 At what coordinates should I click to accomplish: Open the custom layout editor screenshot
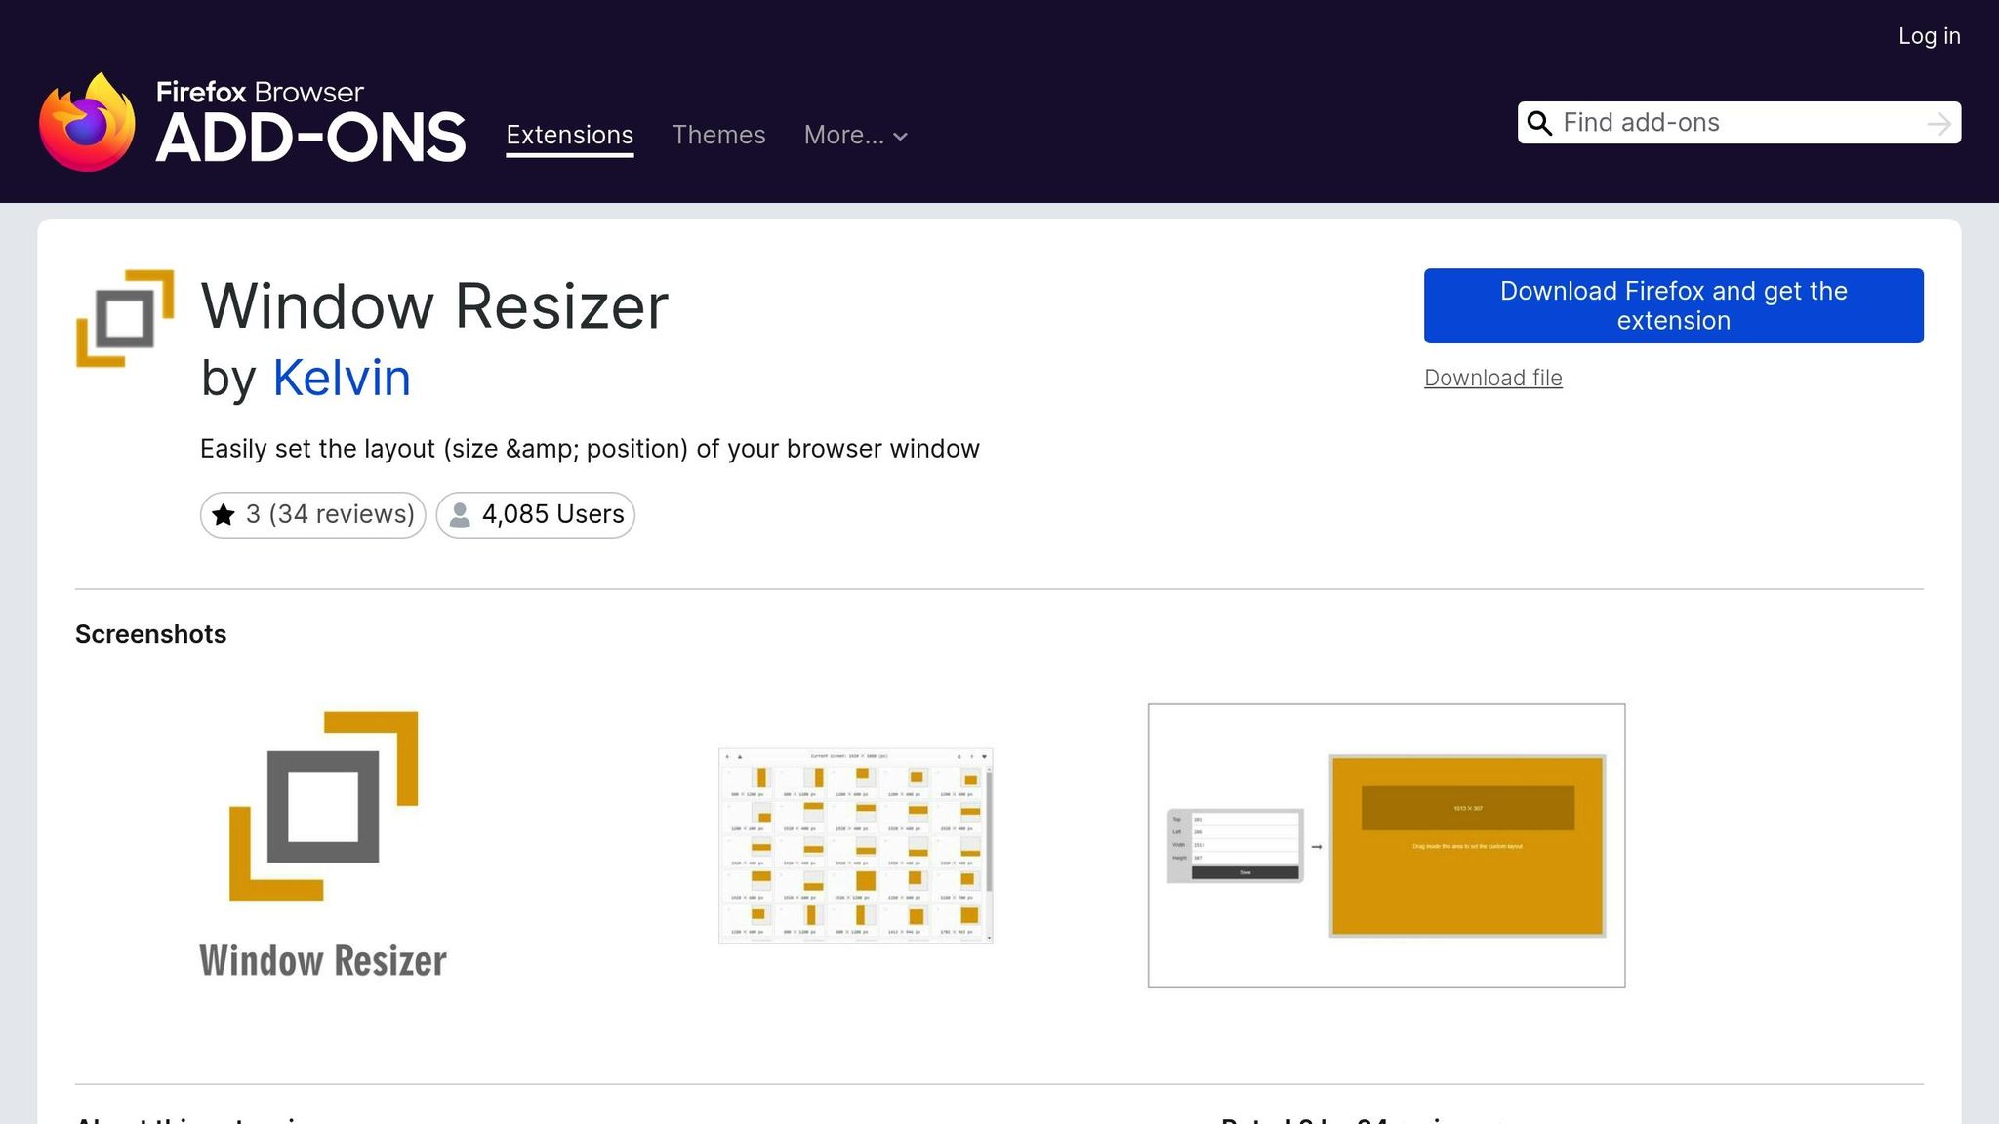pyautogui.click(x=1386, y=845)
